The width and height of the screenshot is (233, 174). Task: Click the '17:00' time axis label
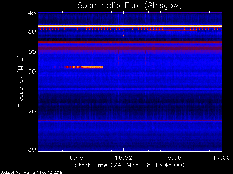pos(222,158)
